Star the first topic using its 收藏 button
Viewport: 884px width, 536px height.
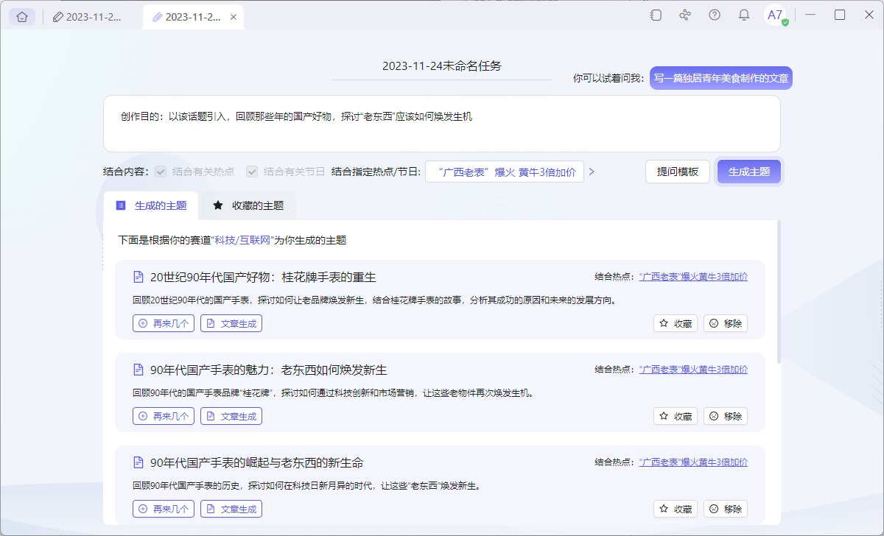[x=675, y=322]
